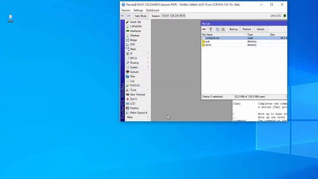Click the Paste icon in File List toolbar
Screen dimensions: 318x179
tap(223, 29)
